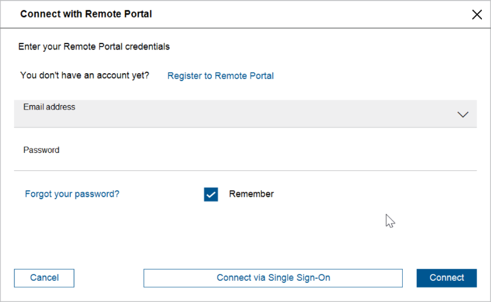The height and width of the screenshot is (302, 491).
Task: Click the Connect with Remote Portal title
Action: tap(86, 14)
